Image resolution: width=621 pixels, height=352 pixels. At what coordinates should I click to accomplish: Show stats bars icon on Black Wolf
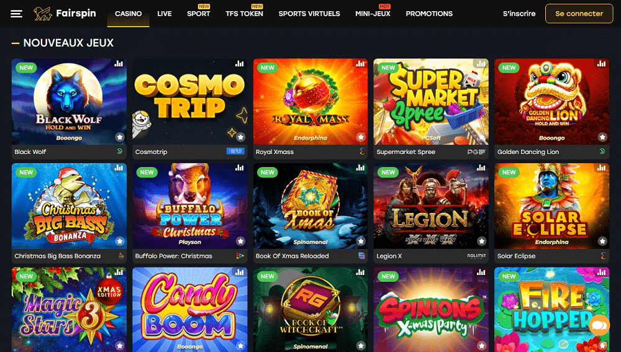coord(119,63)
